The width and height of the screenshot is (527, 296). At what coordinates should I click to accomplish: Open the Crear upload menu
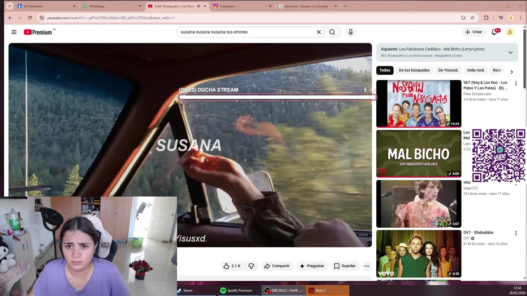[473, 32]
